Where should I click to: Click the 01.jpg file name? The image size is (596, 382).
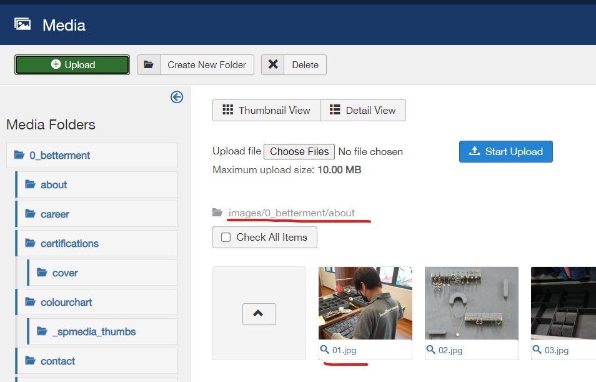click(344, 350)
